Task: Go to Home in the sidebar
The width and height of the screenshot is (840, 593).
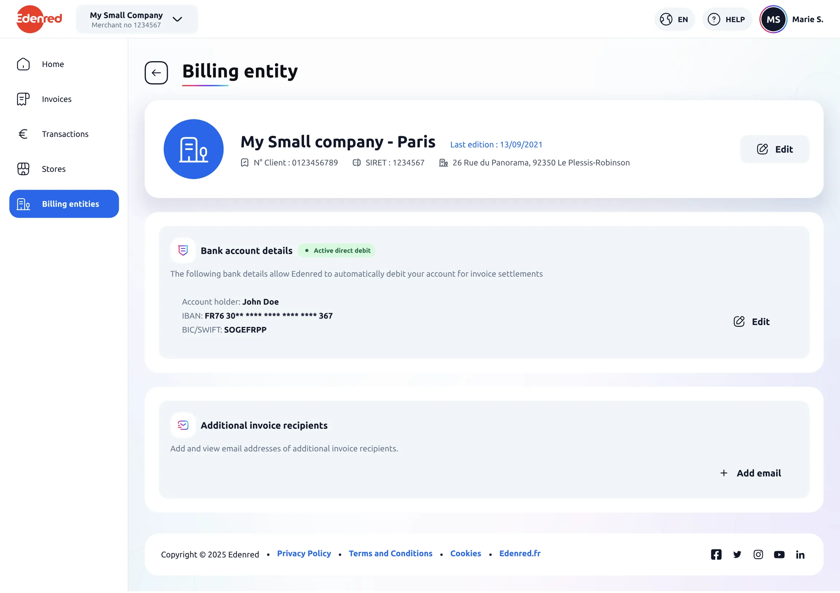Action: coord(64,64)
